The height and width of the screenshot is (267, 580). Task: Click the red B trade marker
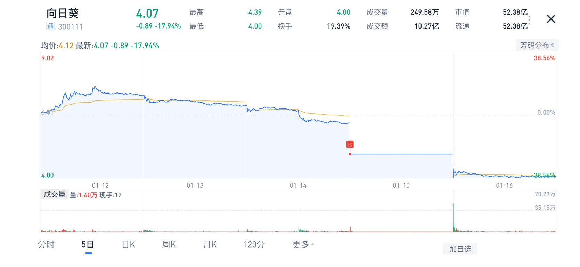point(350,145)
